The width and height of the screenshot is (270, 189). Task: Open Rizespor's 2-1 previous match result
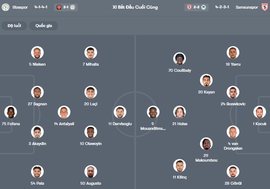[x=66, y=7]
